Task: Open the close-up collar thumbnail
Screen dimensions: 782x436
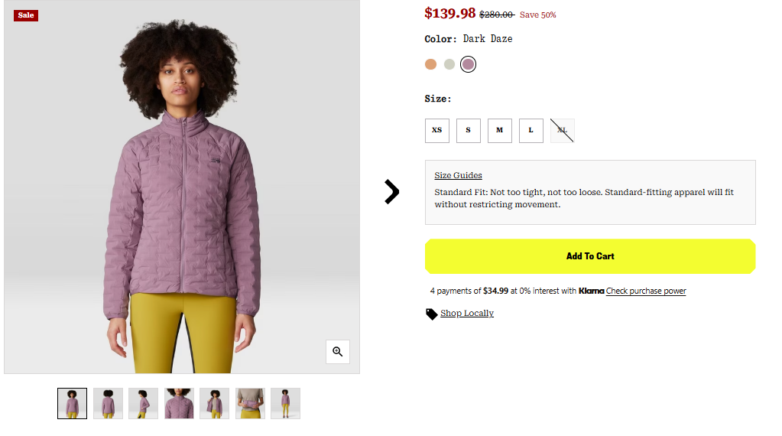Action: pyautogui.click(x=179, y=403)
